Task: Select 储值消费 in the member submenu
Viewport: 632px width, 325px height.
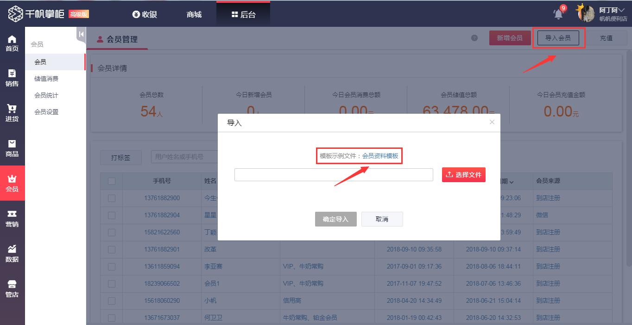Action: pos(46,79)
